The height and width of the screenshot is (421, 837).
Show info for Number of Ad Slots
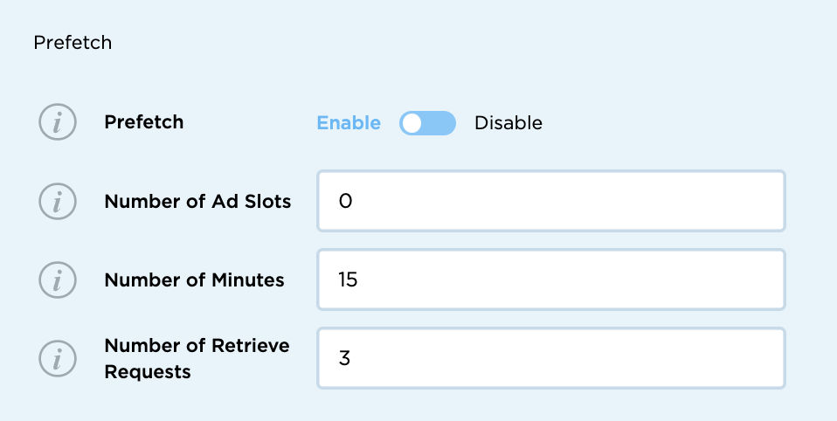(x=58, y=202)
